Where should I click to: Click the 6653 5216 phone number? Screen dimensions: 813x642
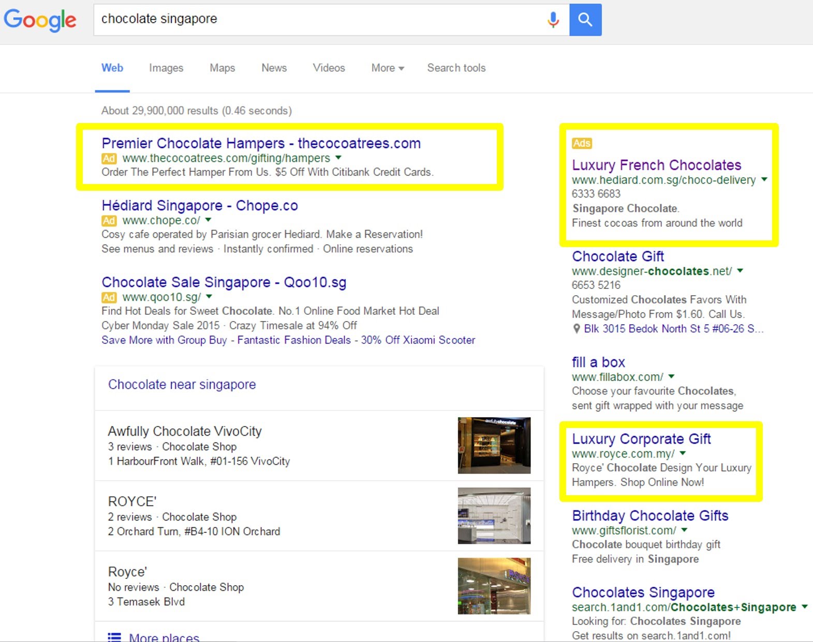tap(596, 285)
